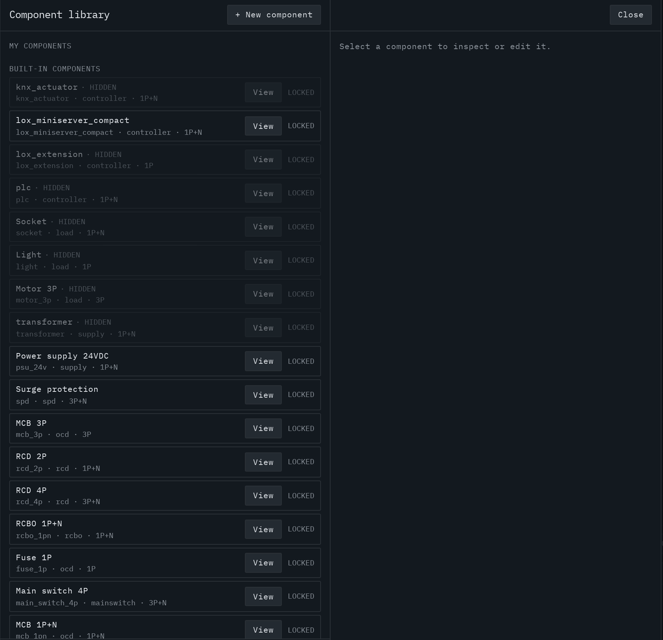View the MCB 3P component

pos(263,428)
